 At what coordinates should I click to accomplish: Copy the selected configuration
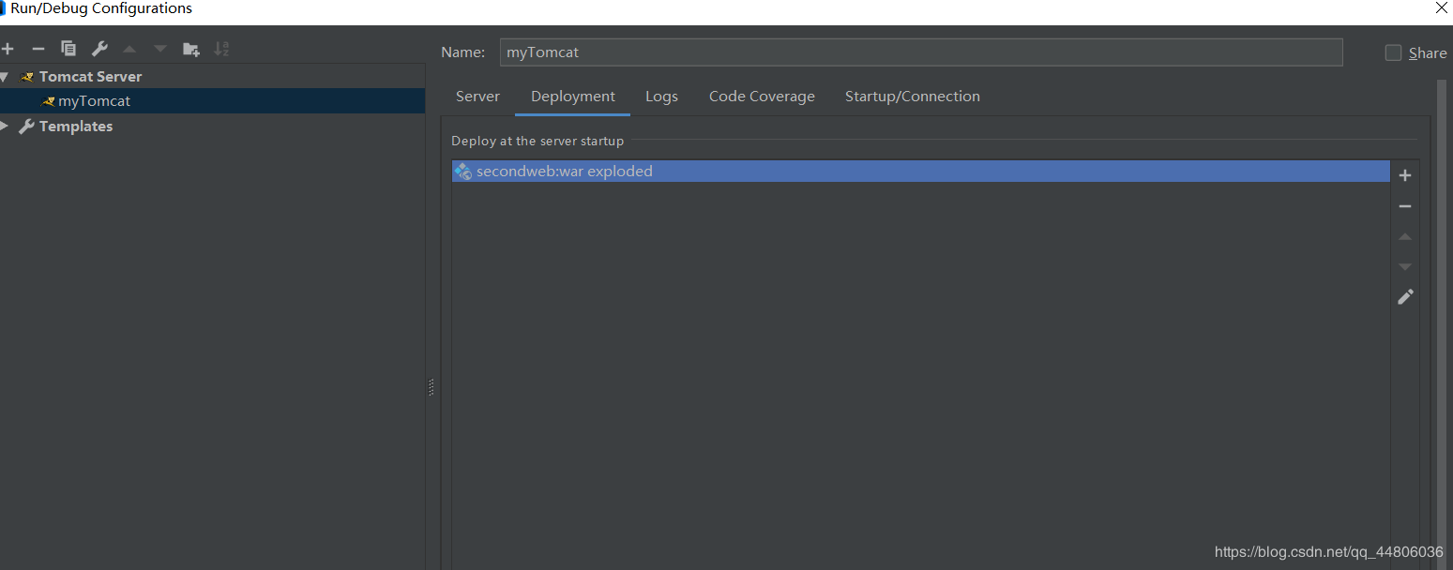pos(68,49)
